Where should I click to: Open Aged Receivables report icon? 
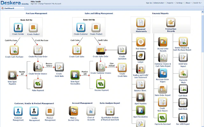point(141,110)
